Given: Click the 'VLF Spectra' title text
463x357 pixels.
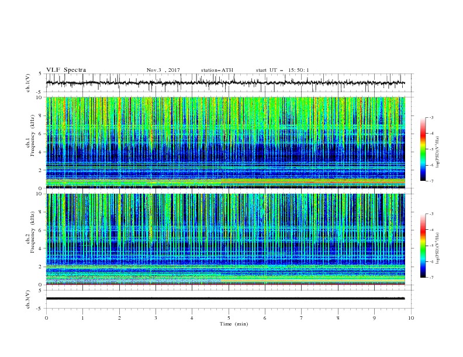Looking at the screenshot, I should 66,70.
